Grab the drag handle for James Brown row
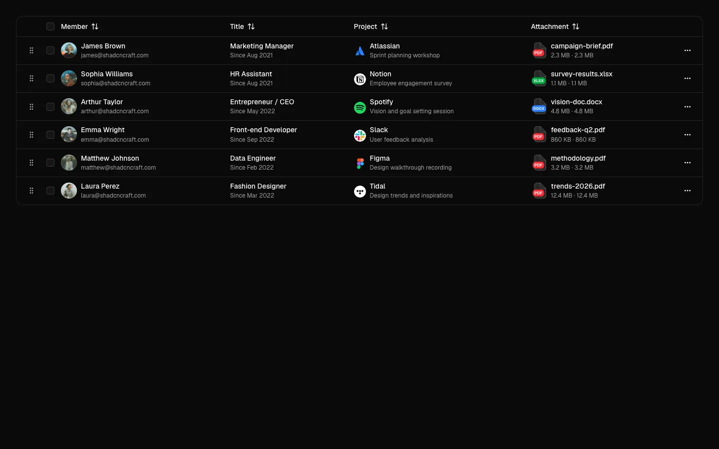Viewport: 719px width, 449px height. pyautogui.click(x=31, y=50)
